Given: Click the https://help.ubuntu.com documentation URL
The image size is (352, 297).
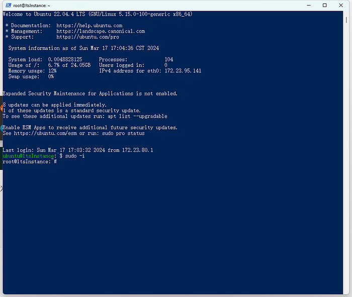Looking at the screenshot, I should (x=90, y=26).
